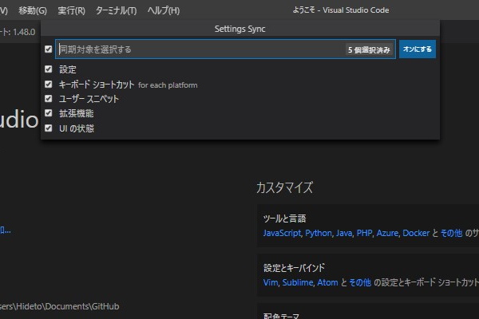Click the 'for each platform' description text
The image size is (479, 319).
point(168,85)
